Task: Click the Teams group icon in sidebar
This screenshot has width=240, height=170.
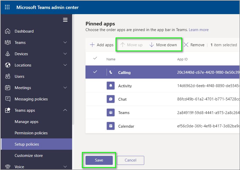Action: (8, 42)
